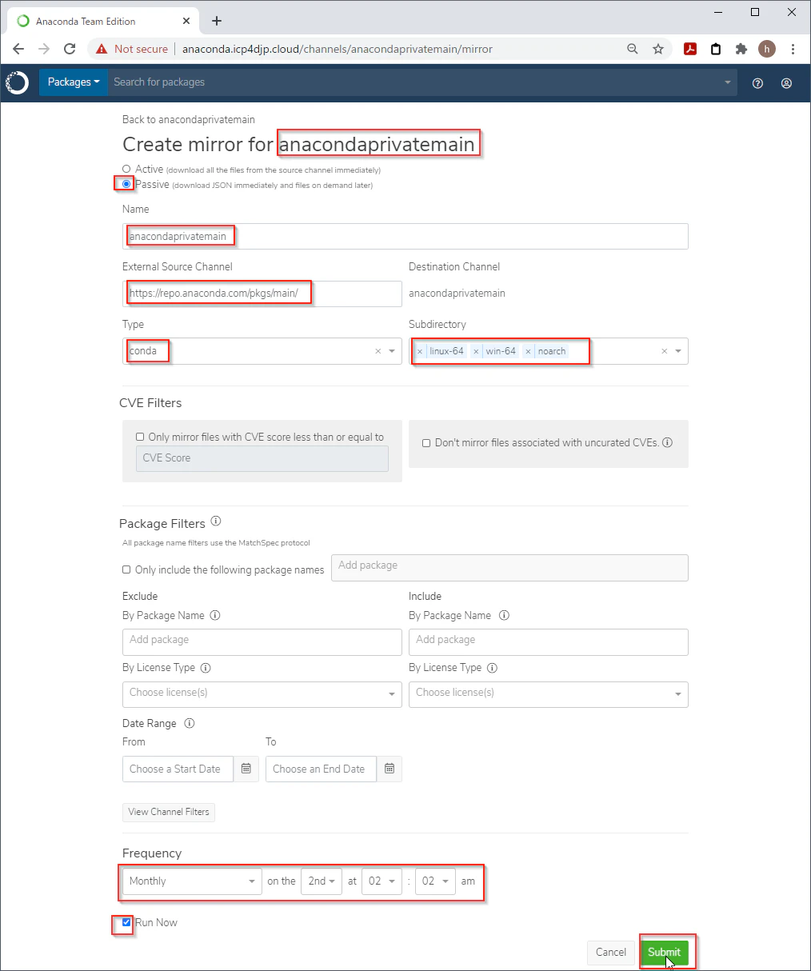The image size is (811, 971).
Task: Click the Exclude Add package field
Action: 262,642
